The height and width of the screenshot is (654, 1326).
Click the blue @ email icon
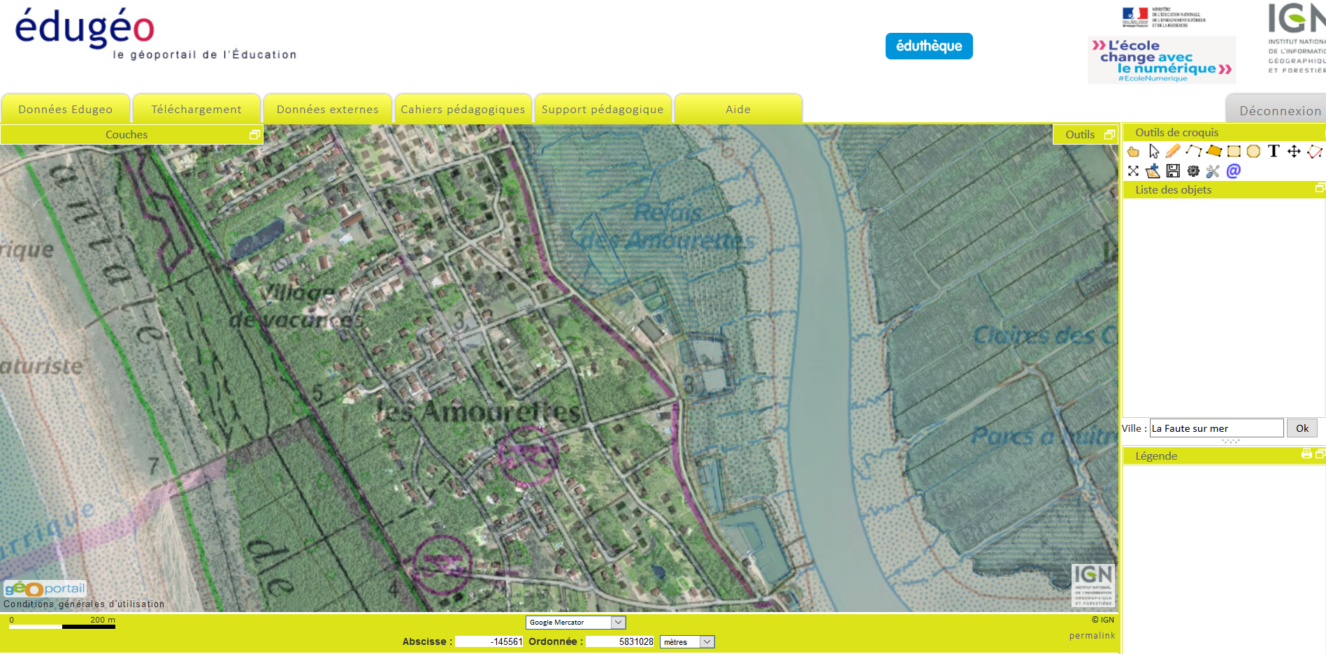click(1234, 171)
